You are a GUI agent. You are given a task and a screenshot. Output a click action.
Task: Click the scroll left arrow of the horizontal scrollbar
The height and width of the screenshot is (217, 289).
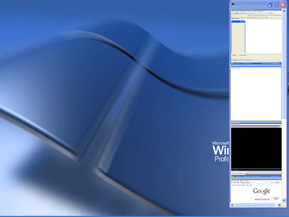pos(232,205)
